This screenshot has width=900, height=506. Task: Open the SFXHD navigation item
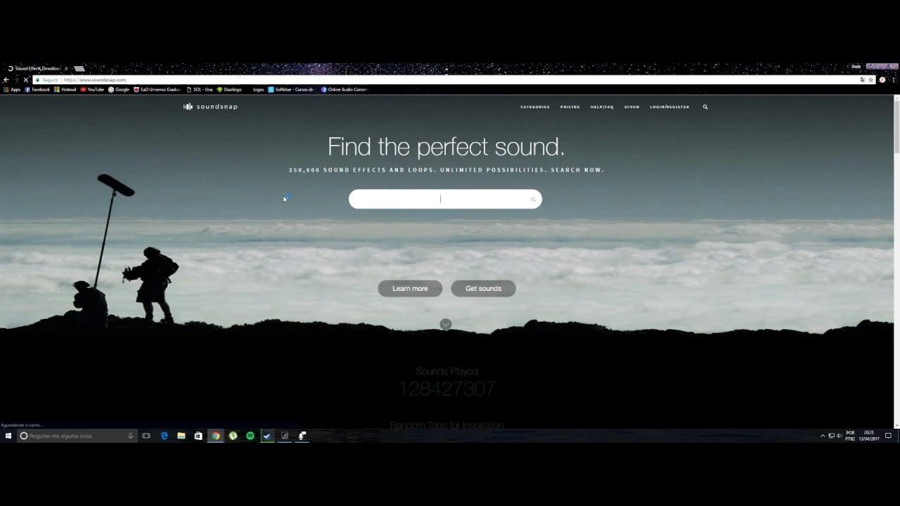click(x=632, y=107)
